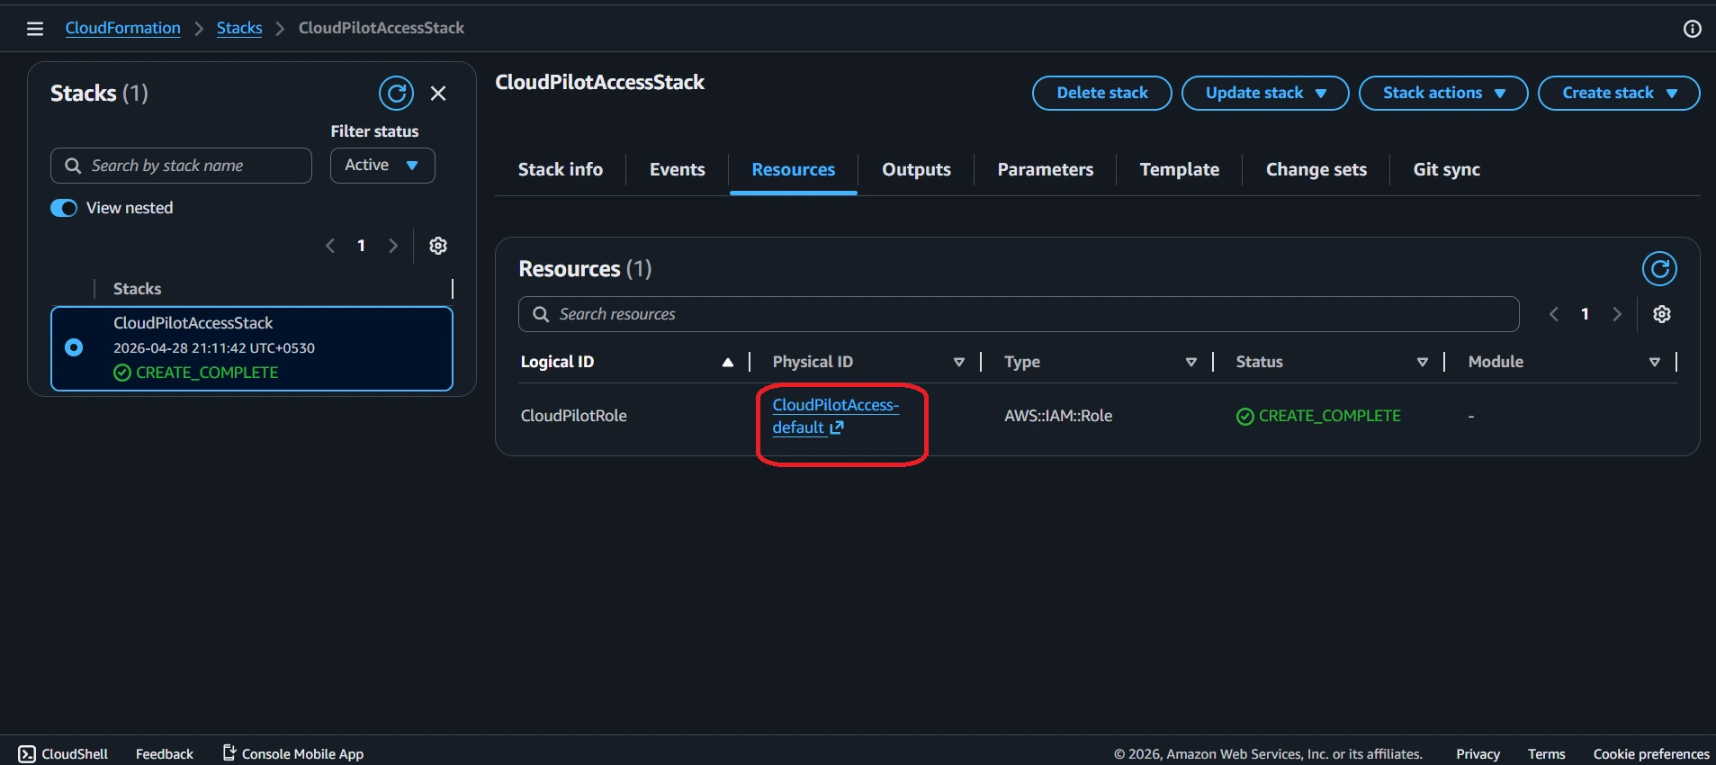
Task: Click stack timestamp 2026-04-28 21:11:42
Action: click(x=214, y=348)
